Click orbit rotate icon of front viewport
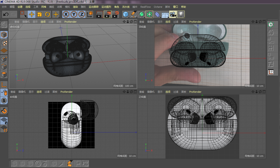The height and width of the screenshot is (168, 280). pos(260,92)
